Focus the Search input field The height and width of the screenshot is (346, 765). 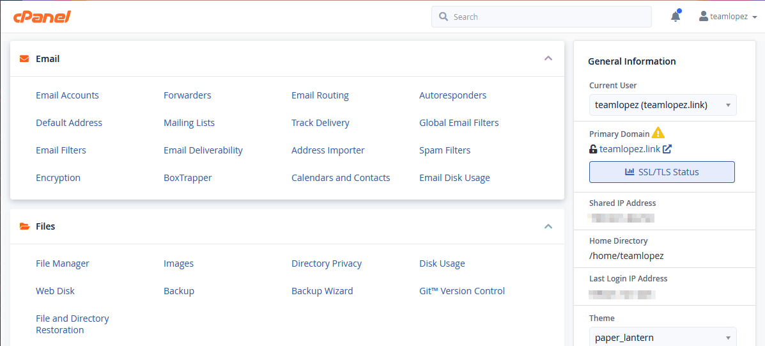tap(541, 17)
